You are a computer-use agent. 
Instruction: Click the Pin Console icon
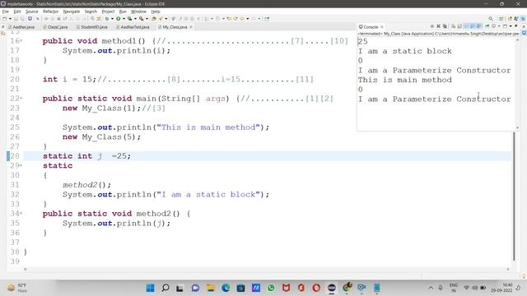[x=487, y=26]
